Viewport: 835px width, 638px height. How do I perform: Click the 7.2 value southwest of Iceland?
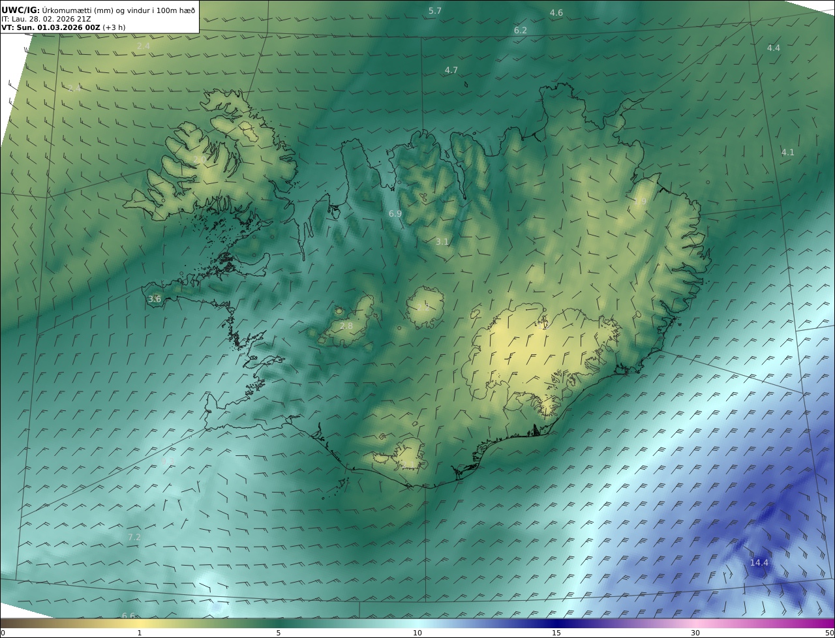134,538
